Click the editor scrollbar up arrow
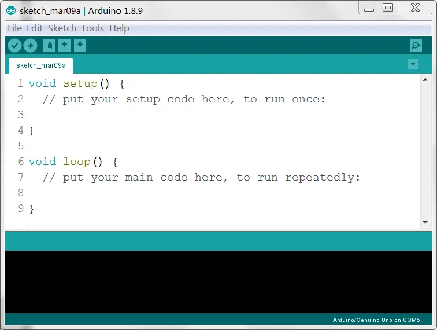The height and width of the screenshot is (330, 437). (425, 80)
